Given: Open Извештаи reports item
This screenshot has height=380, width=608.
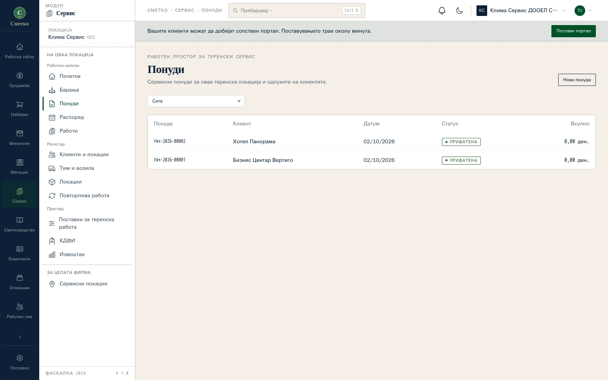Looking at the screenshot, I should [x=87, y=255].
